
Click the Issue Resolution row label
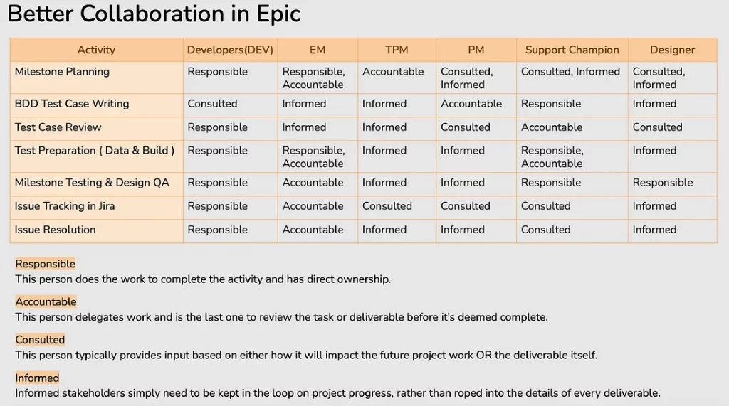pos(55,230)
